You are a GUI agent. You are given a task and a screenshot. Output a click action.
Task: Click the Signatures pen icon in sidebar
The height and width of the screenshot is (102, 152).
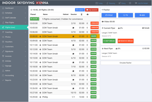(3, 52)
